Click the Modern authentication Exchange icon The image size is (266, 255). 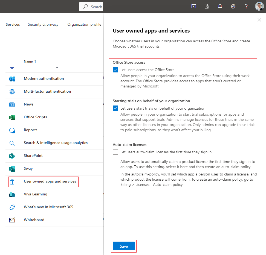(12, 79)
